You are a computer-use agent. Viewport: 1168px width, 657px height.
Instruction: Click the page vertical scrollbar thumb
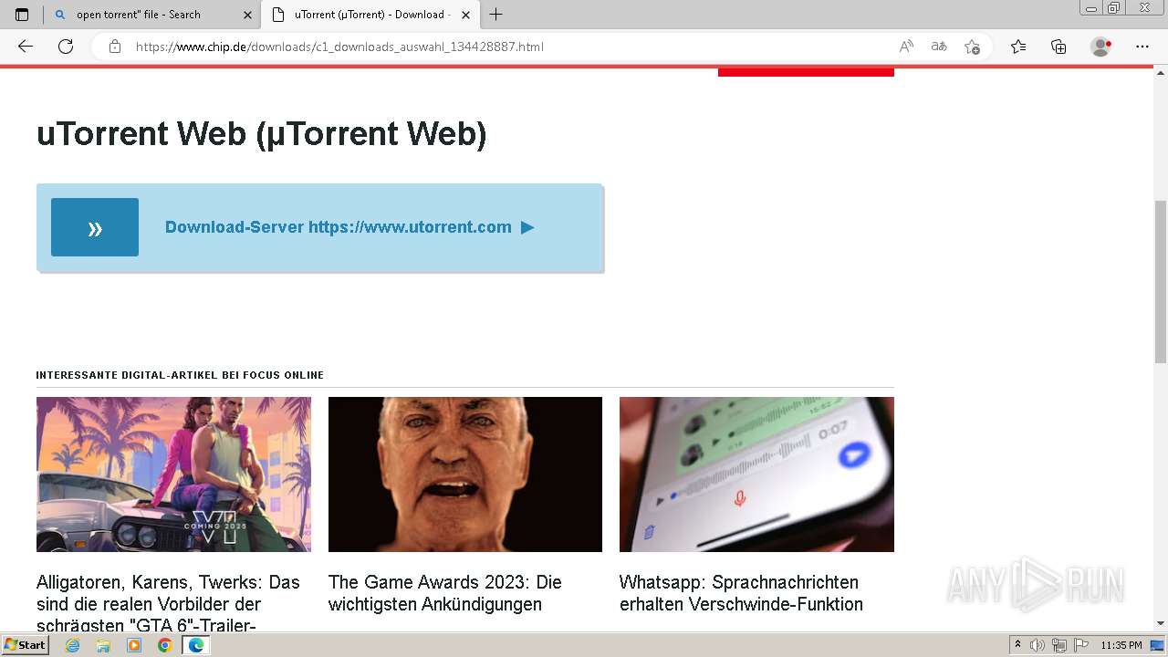coord(1161,281)
